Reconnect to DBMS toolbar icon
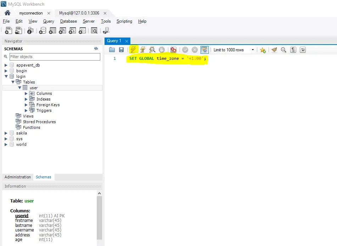This screenshot has height=246, width=337. [x=106, y=31]
